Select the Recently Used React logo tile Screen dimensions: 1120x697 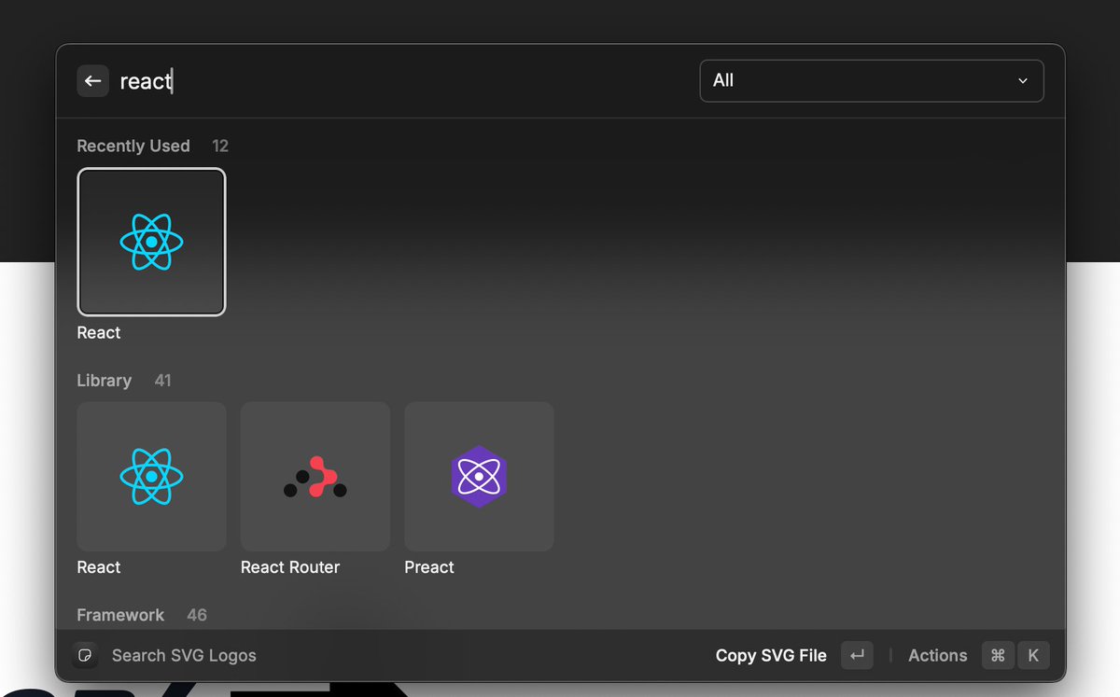tap(151, 242)
